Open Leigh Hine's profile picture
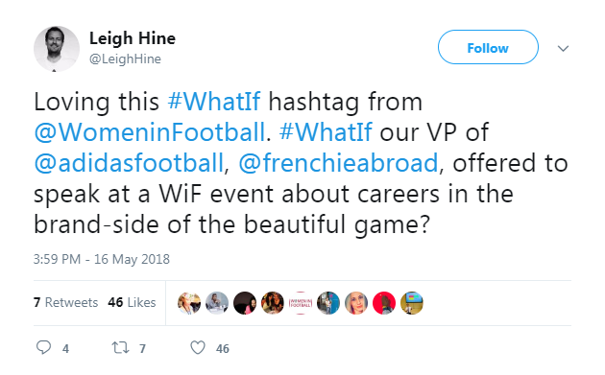This screenshot has width=605, height=375. [57, 49]
